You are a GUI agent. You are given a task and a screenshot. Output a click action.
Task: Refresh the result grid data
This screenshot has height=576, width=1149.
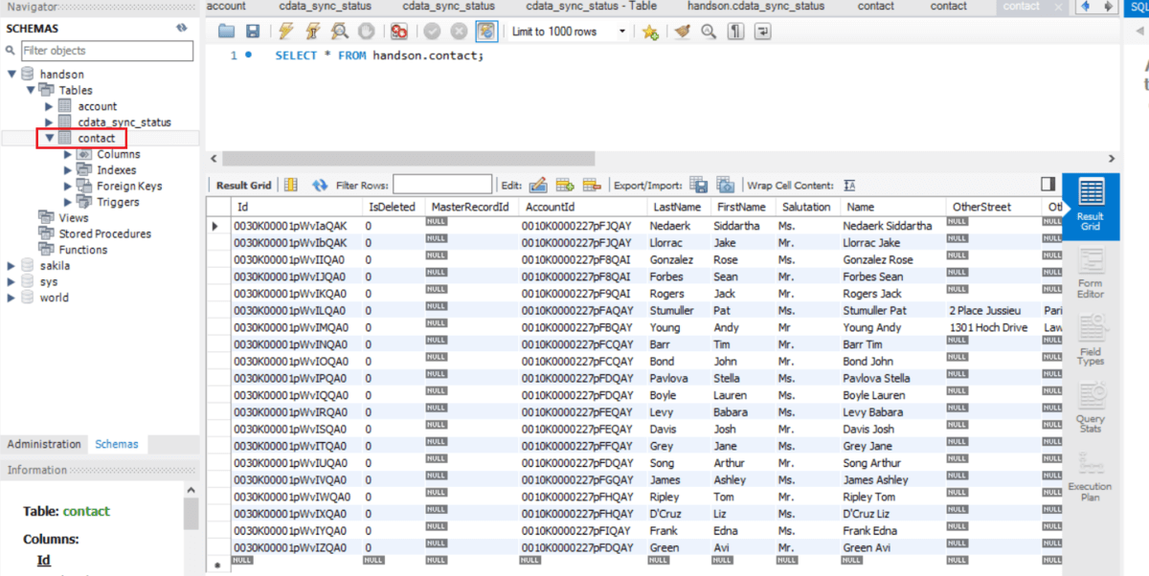click(x=320, y=185)
